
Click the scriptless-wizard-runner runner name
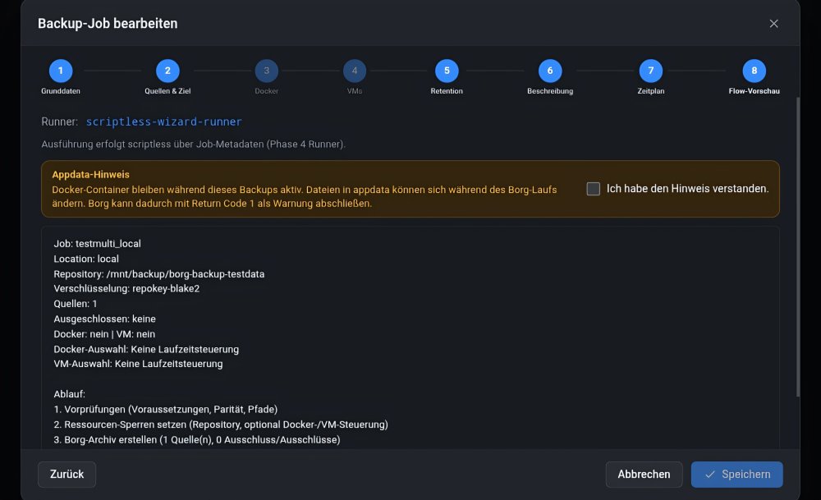coord(164,122)
